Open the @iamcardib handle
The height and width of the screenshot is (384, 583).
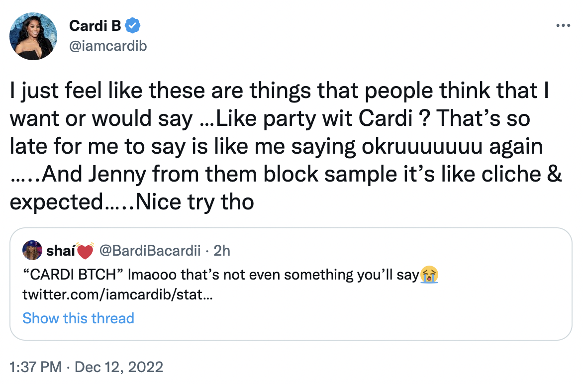[108, 46]
